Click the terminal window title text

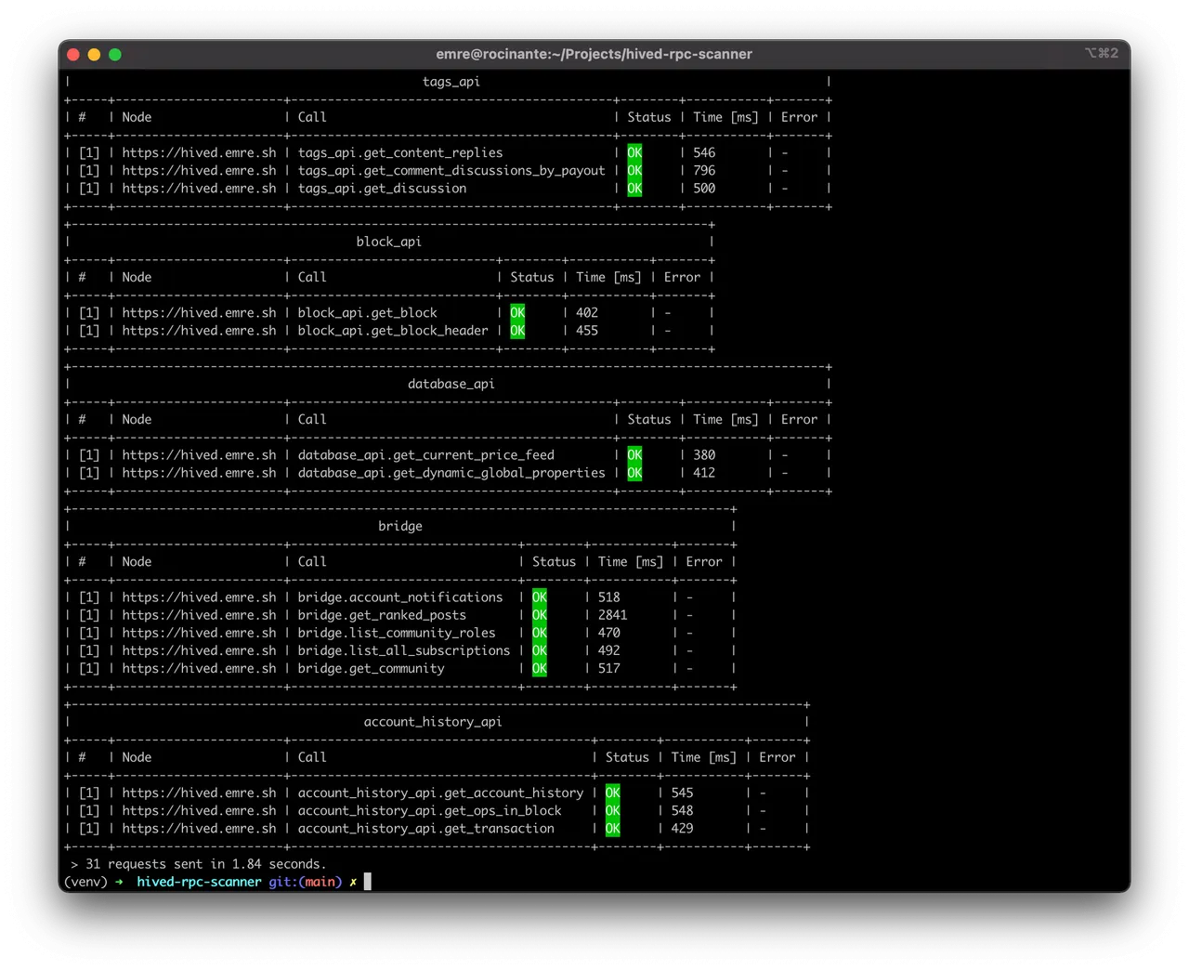(x=594, y=54)
